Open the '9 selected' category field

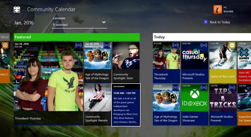[79, 25]
